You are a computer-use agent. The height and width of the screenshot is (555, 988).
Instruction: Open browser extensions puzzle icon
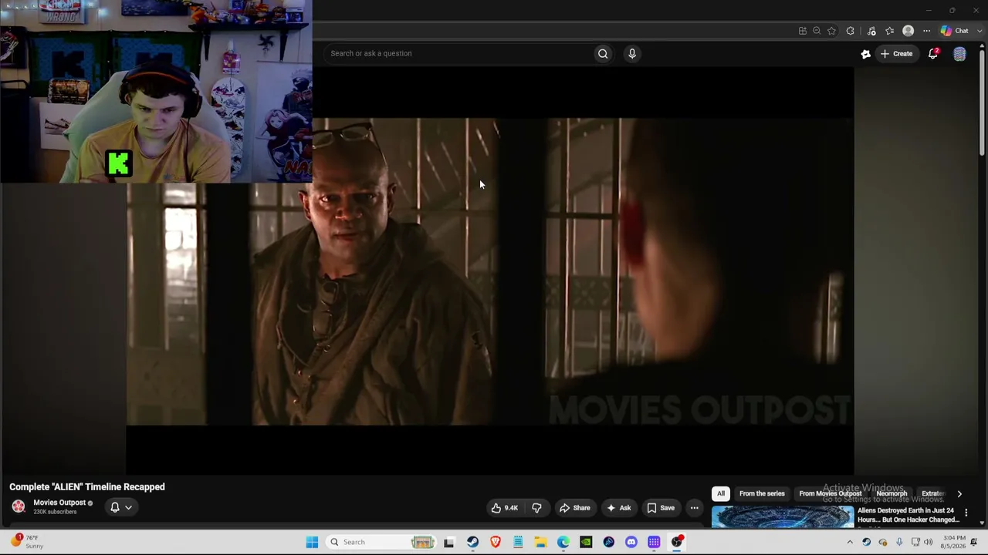tap(850, 31)
